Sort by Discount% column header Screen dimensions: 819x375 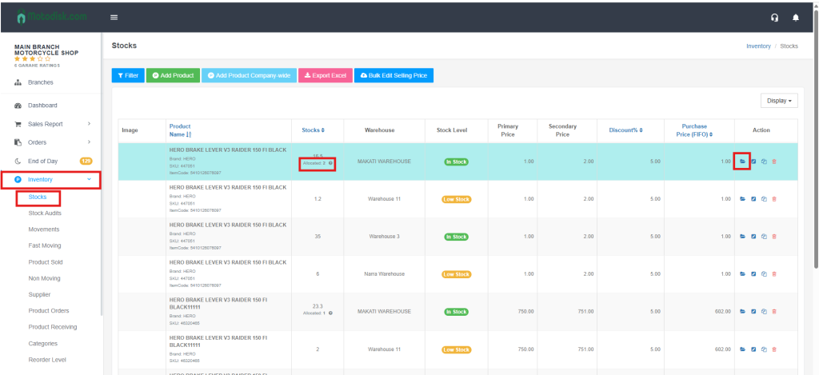[x=625, y=130]
